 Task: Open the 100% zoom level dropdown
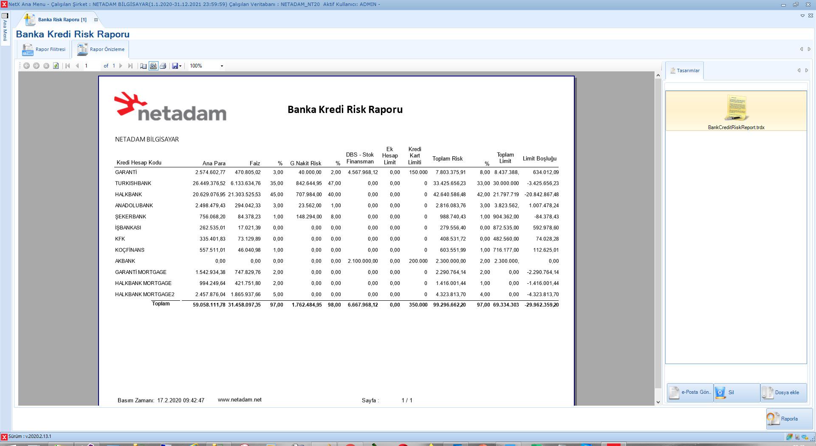pyautogui.click(x=222, y=66)
